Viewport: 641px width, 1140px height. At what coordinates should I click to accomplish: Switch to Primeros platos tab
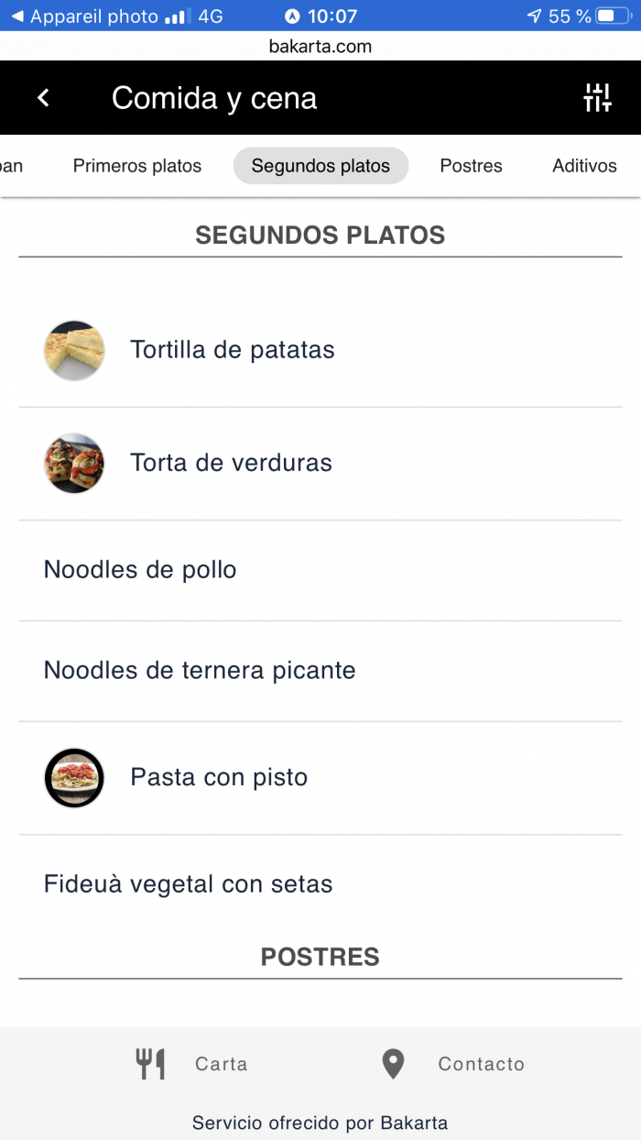(x=137, y=166)
